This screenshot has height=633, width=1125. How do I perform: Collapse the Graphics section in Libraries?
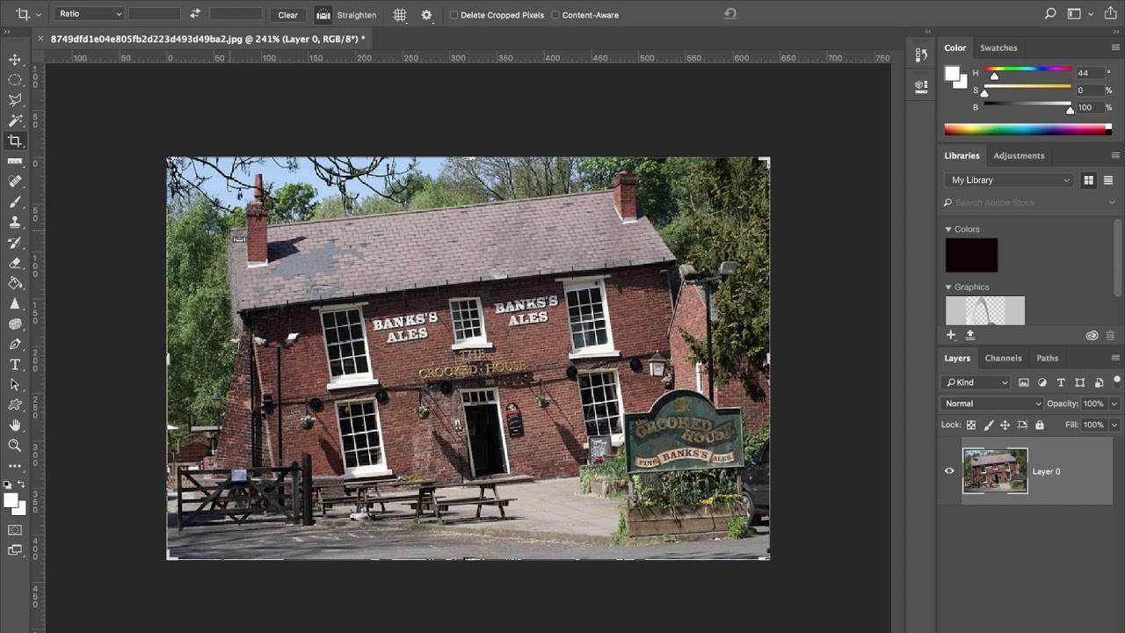(948, 287)
